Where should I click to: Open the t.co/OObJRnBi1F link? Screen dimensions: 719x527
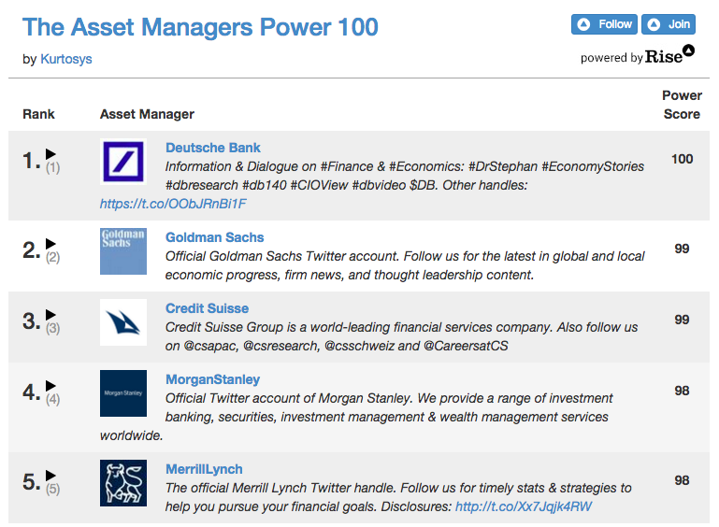(x=173, y=204)
